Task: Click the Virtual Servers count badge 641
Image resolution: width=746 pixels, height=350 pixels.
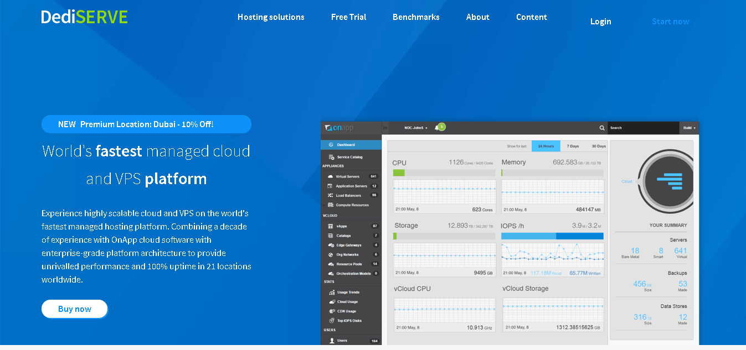Action: coord(373,176)
